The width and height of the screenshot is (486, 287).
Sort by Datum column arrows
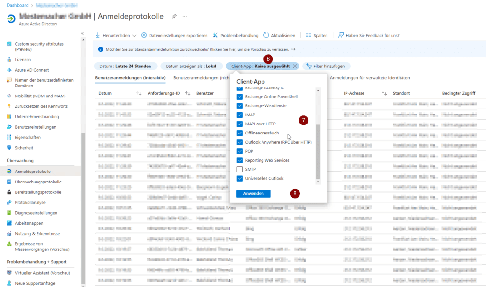[x=139, y=93]
